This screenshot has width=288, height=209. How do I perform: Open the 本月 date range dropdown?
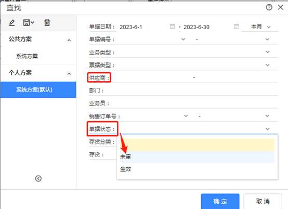click(260, 27)
